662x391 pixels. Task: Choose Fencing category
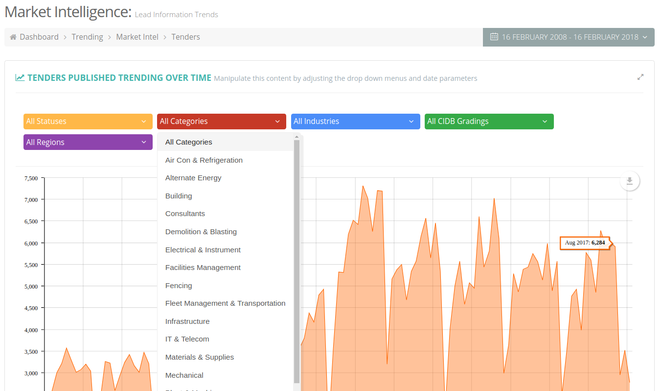coord(226,286)
